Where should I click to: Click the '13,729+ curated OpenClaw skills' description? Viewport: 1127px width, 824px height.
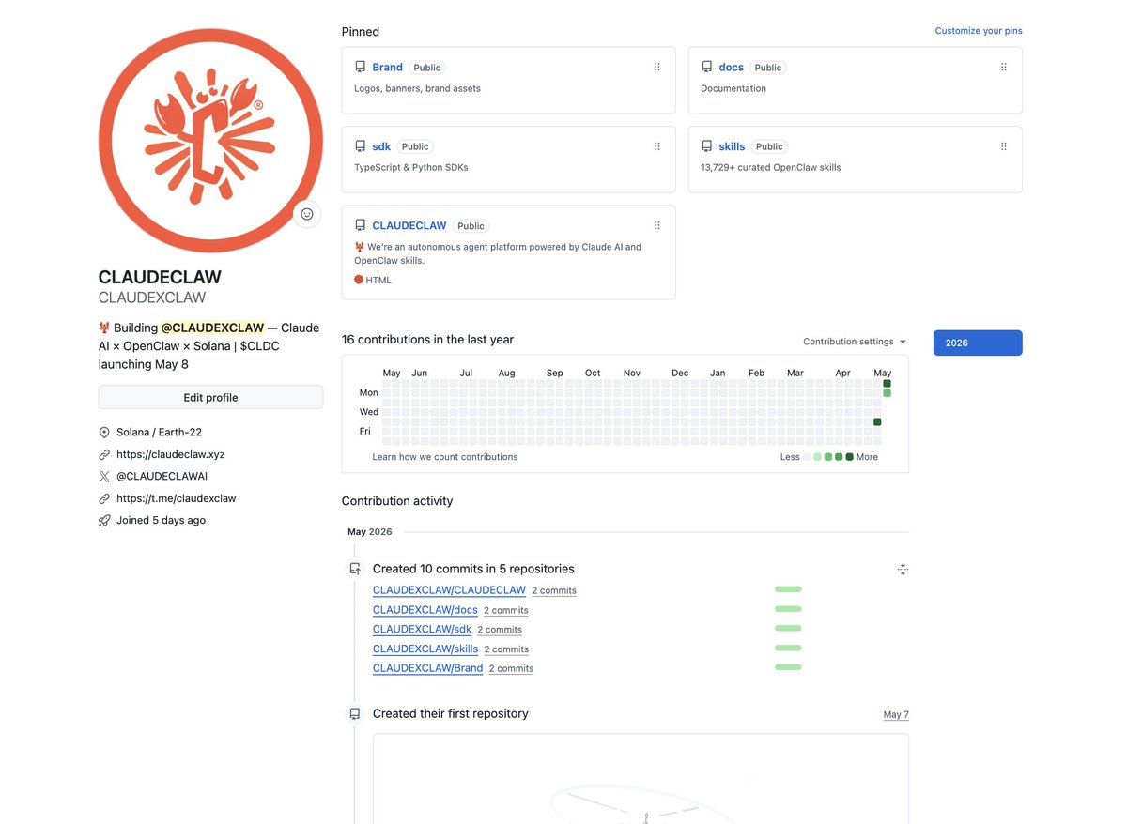[771, 167]
